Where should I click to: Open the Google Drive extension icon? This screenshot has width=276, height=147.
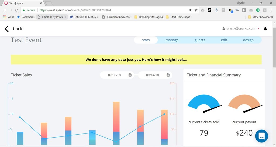[x=202, y=10]
